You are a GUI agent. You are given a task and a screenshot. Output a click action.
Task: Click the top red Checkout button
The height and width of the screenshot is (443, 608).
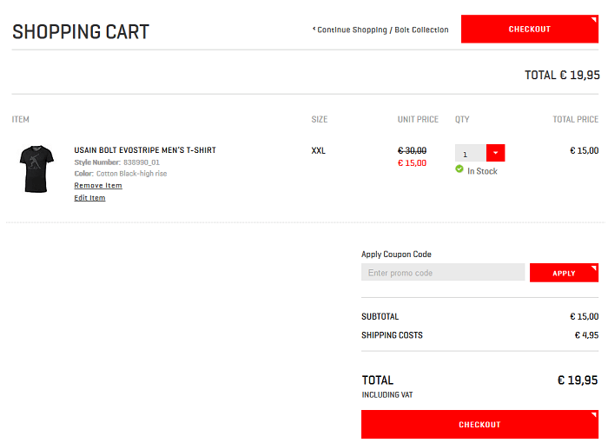pos(529,29)
